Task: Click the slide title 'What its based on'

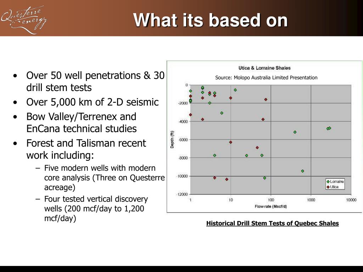Action: pos(210,20)
